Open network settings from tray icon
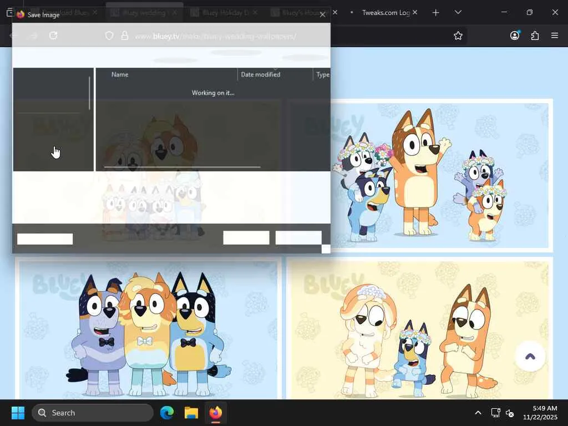 coord(495,413)
